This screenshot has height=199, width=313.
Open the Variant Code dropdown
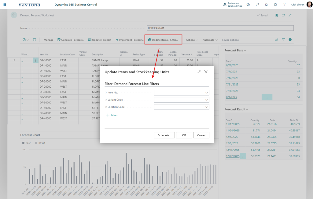coord(207,100)
